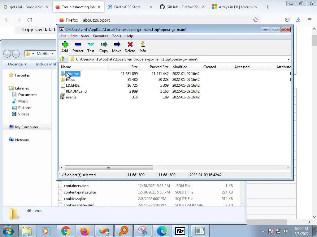Click the red Delete icon
The width and height of the screenshot is (317, 237).
(x=130, y=47)
